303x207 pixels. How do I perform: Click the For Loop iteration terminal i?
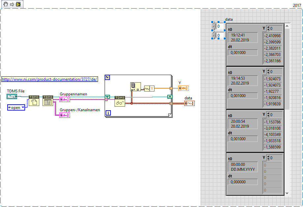pyautogui.click(x=108, y=113)
